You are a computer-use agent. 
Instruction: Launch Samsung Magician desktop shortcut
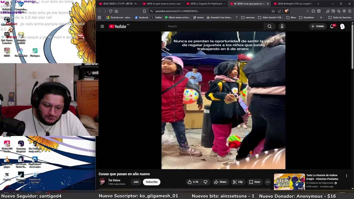21,146
